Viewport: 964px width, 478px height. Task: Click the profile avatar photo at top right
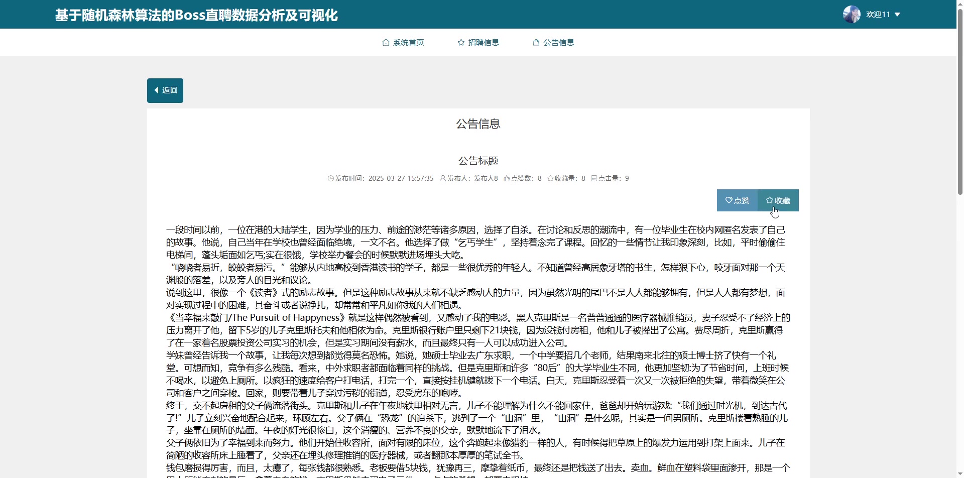[x=852, y=14]
